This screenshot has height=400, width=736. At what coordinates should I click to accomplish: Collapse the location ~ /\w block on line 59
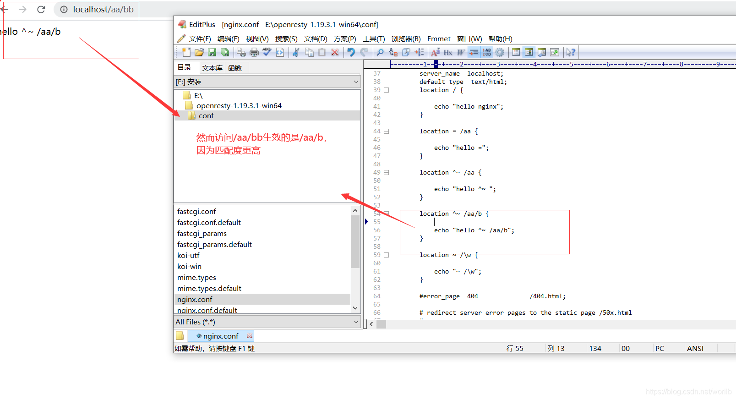pos(387,255)
